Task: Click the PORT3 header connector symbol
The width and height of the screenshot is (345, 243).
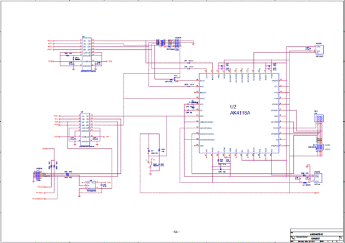Action: coord(177,44)
